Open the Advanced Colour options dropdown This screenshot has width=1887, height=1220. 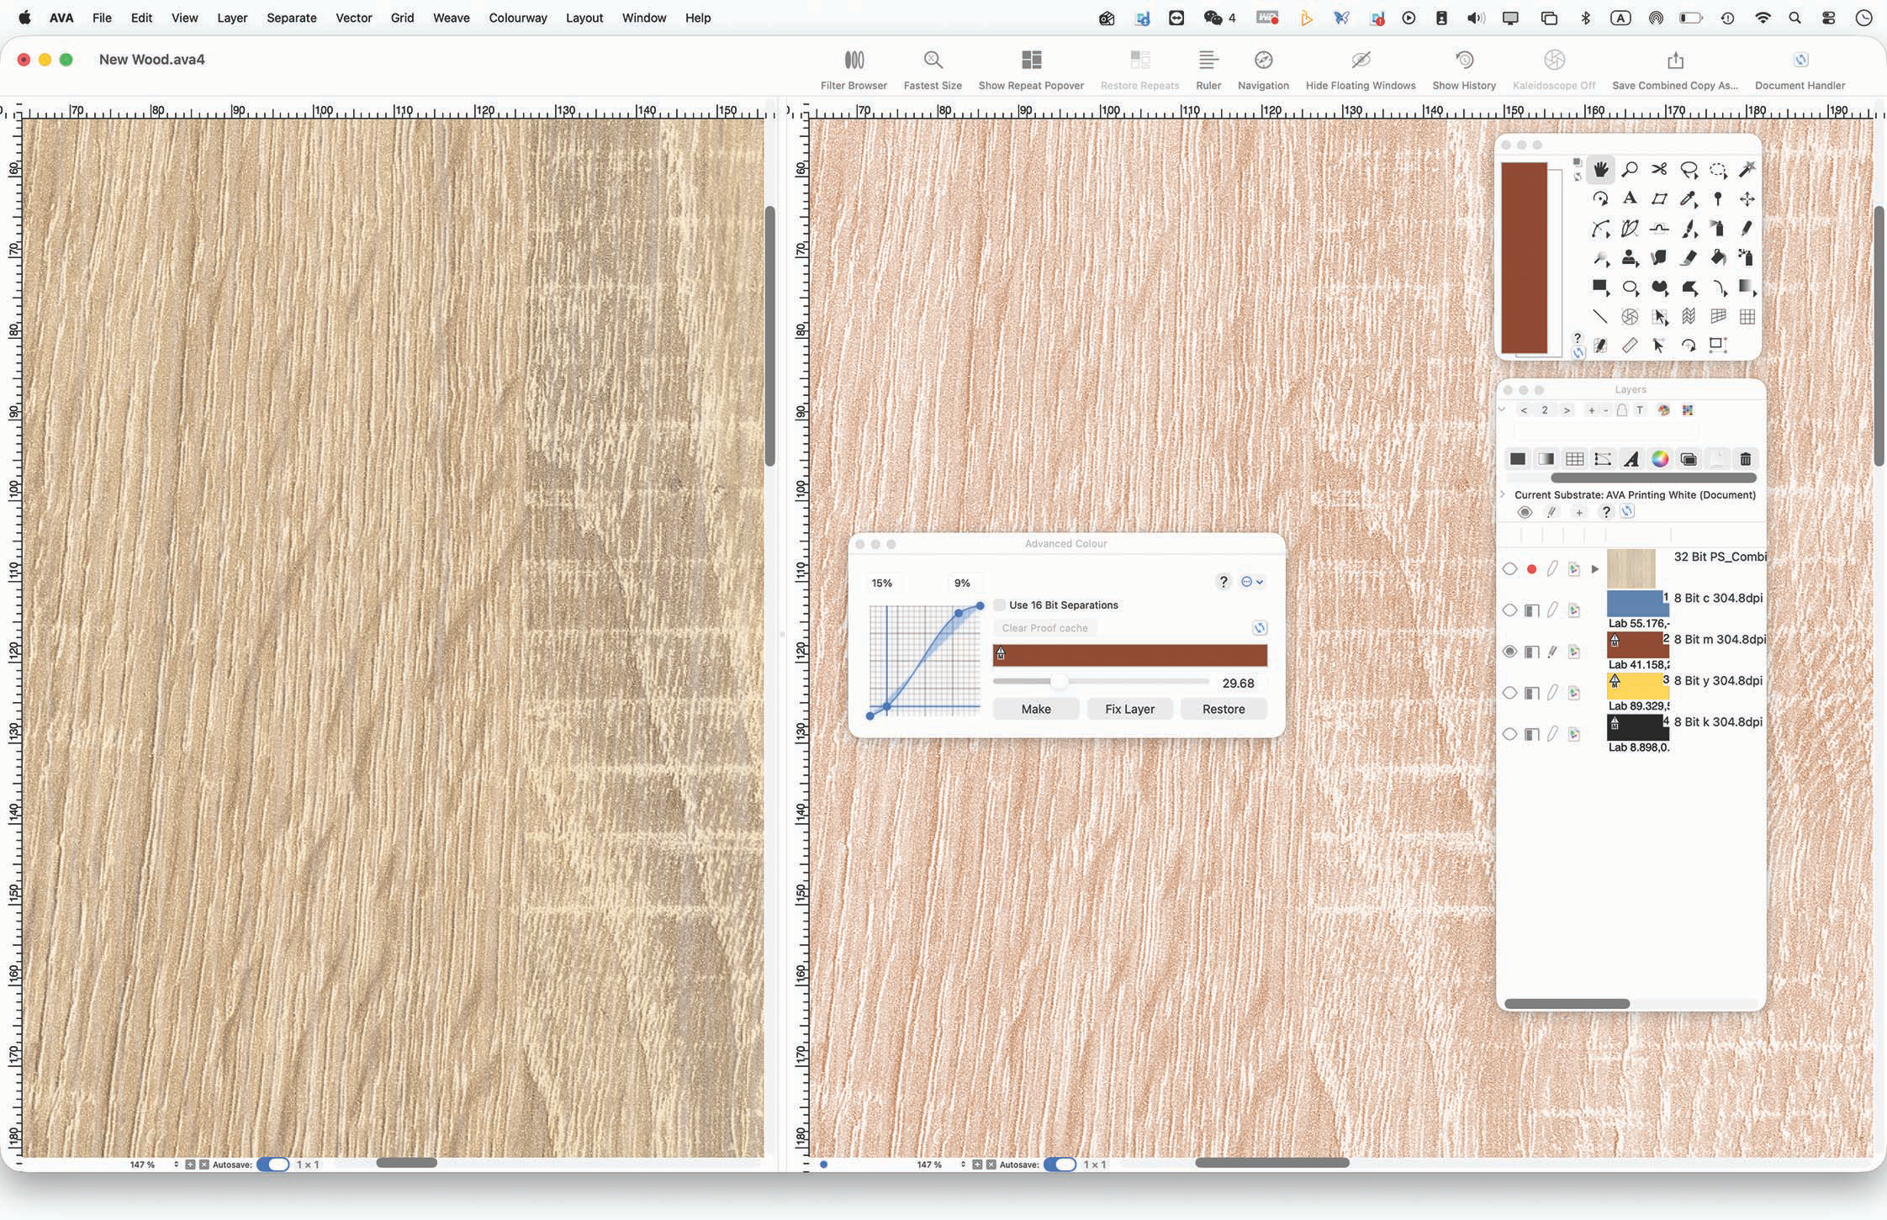1252,582
